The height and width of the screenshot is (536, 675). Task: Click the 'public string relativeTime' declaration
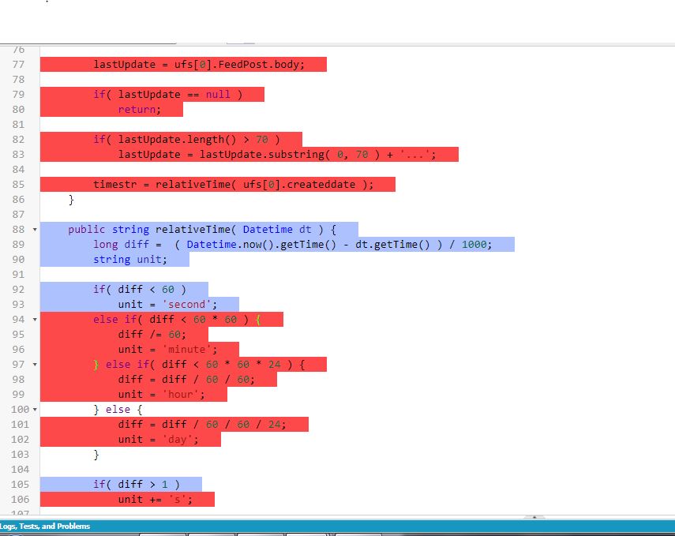(x=202, y=230)
